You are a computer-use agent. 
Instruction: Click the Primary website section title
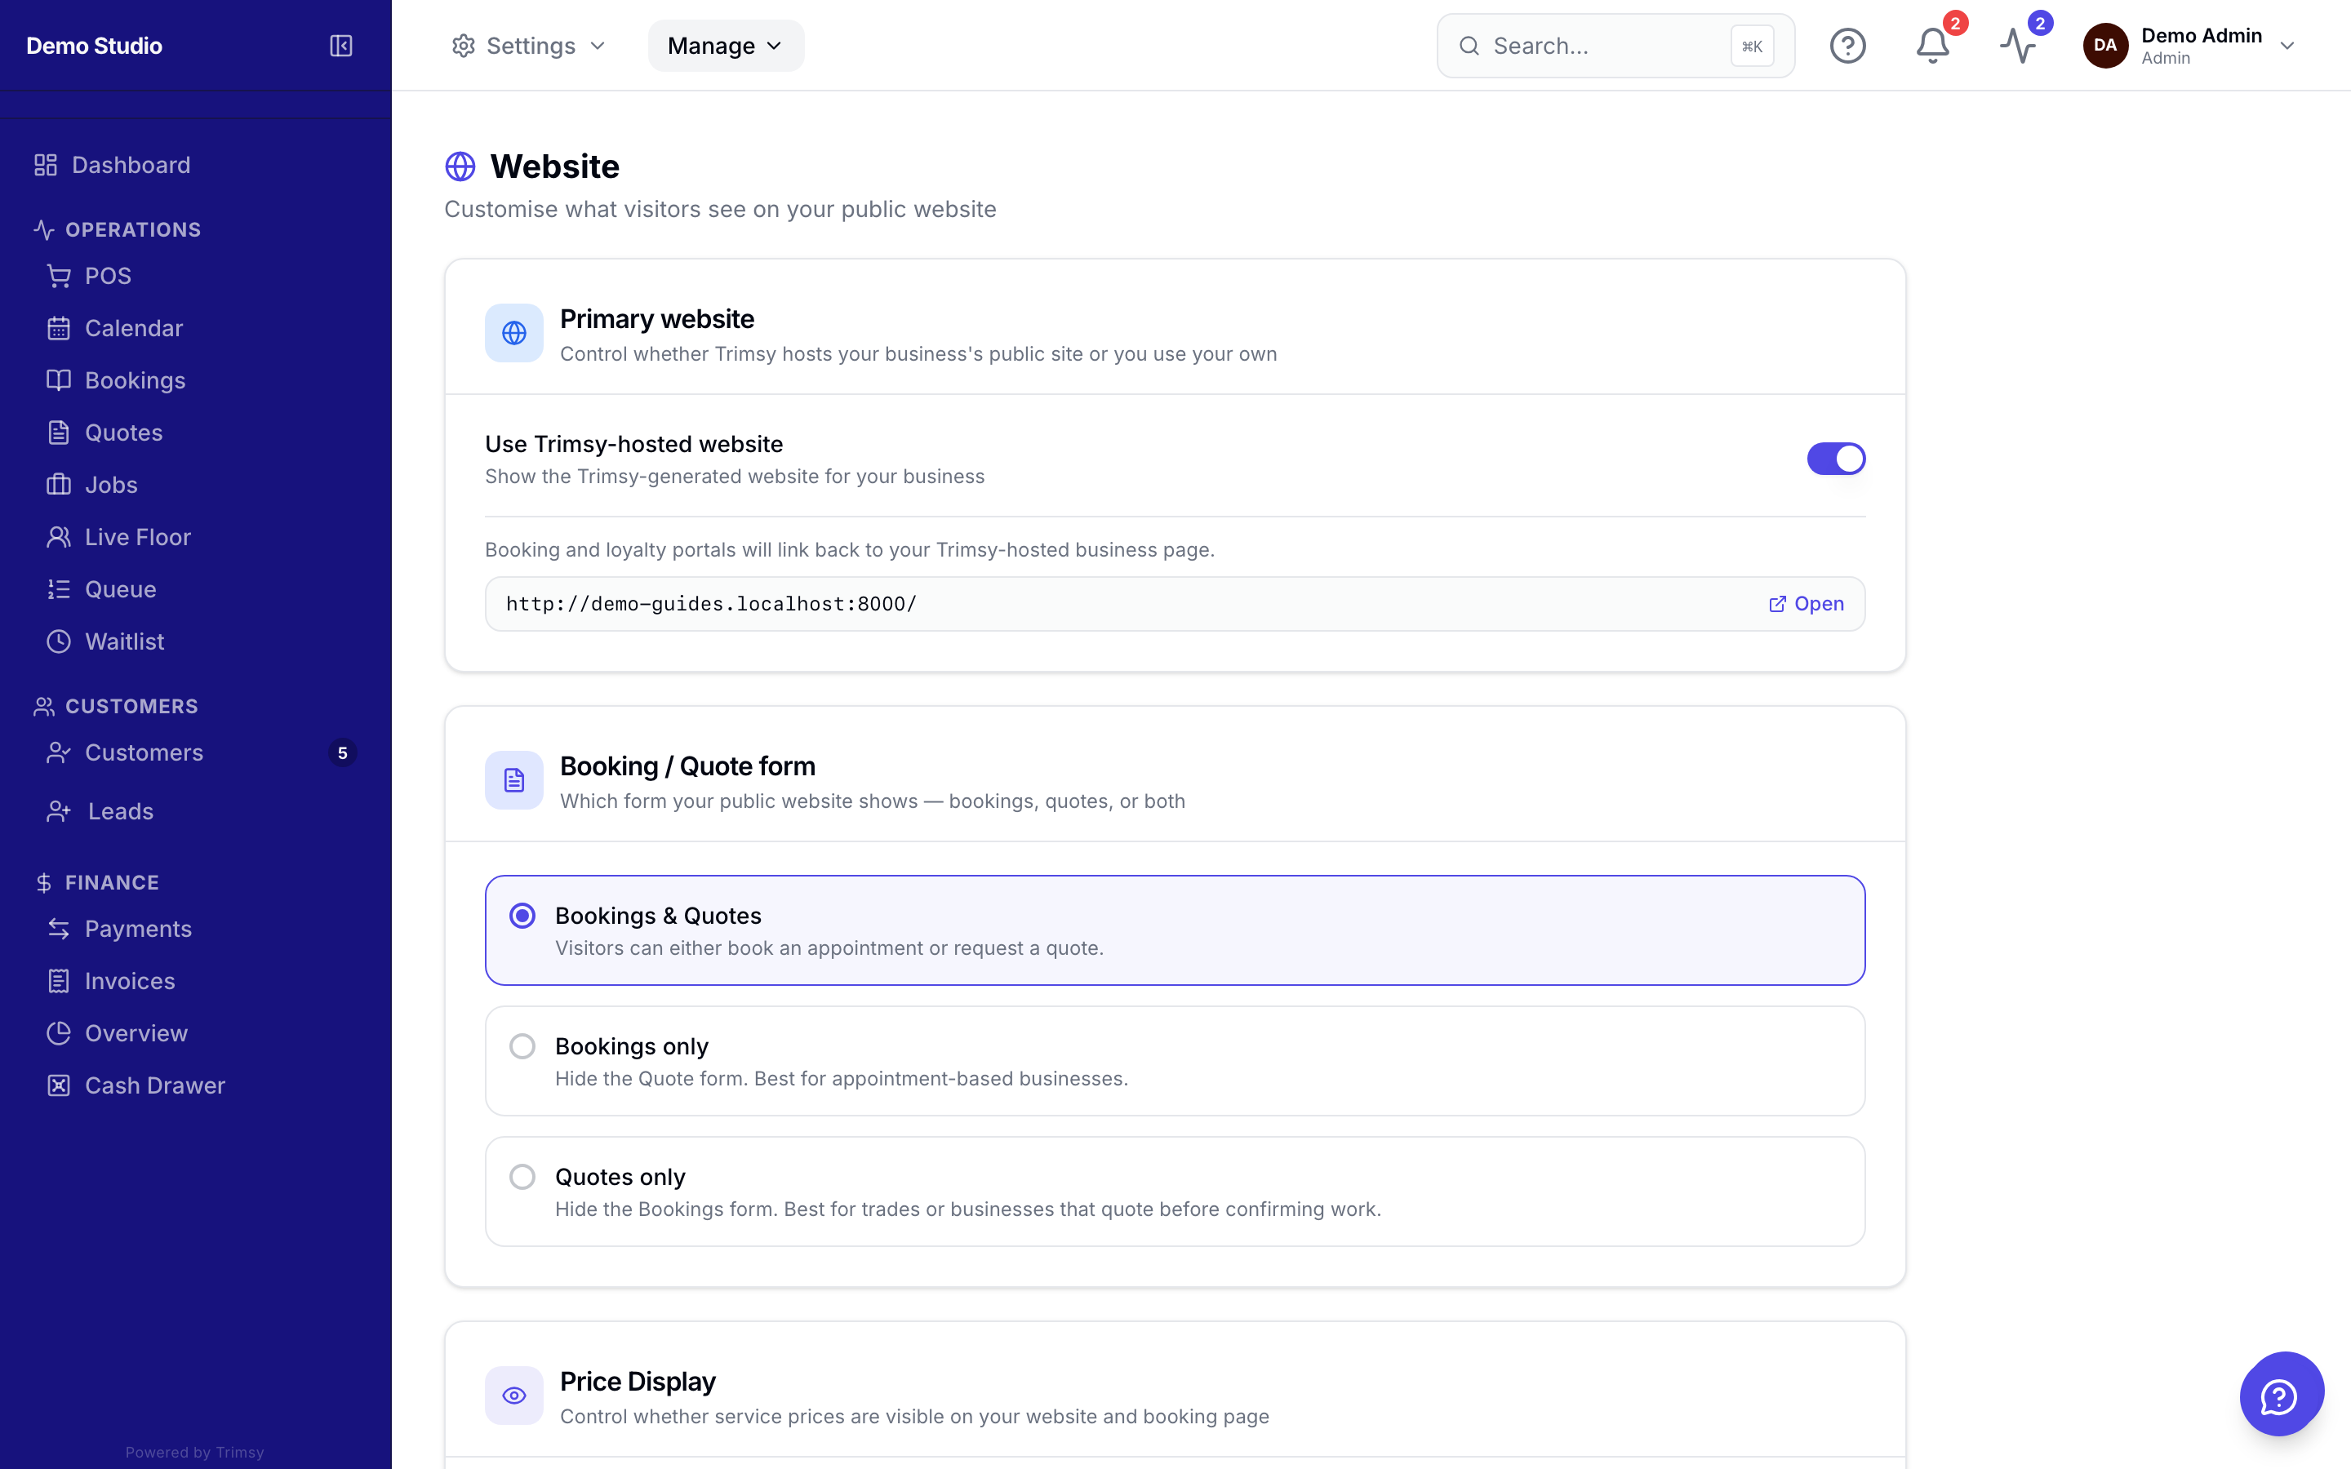coord(656,318)
